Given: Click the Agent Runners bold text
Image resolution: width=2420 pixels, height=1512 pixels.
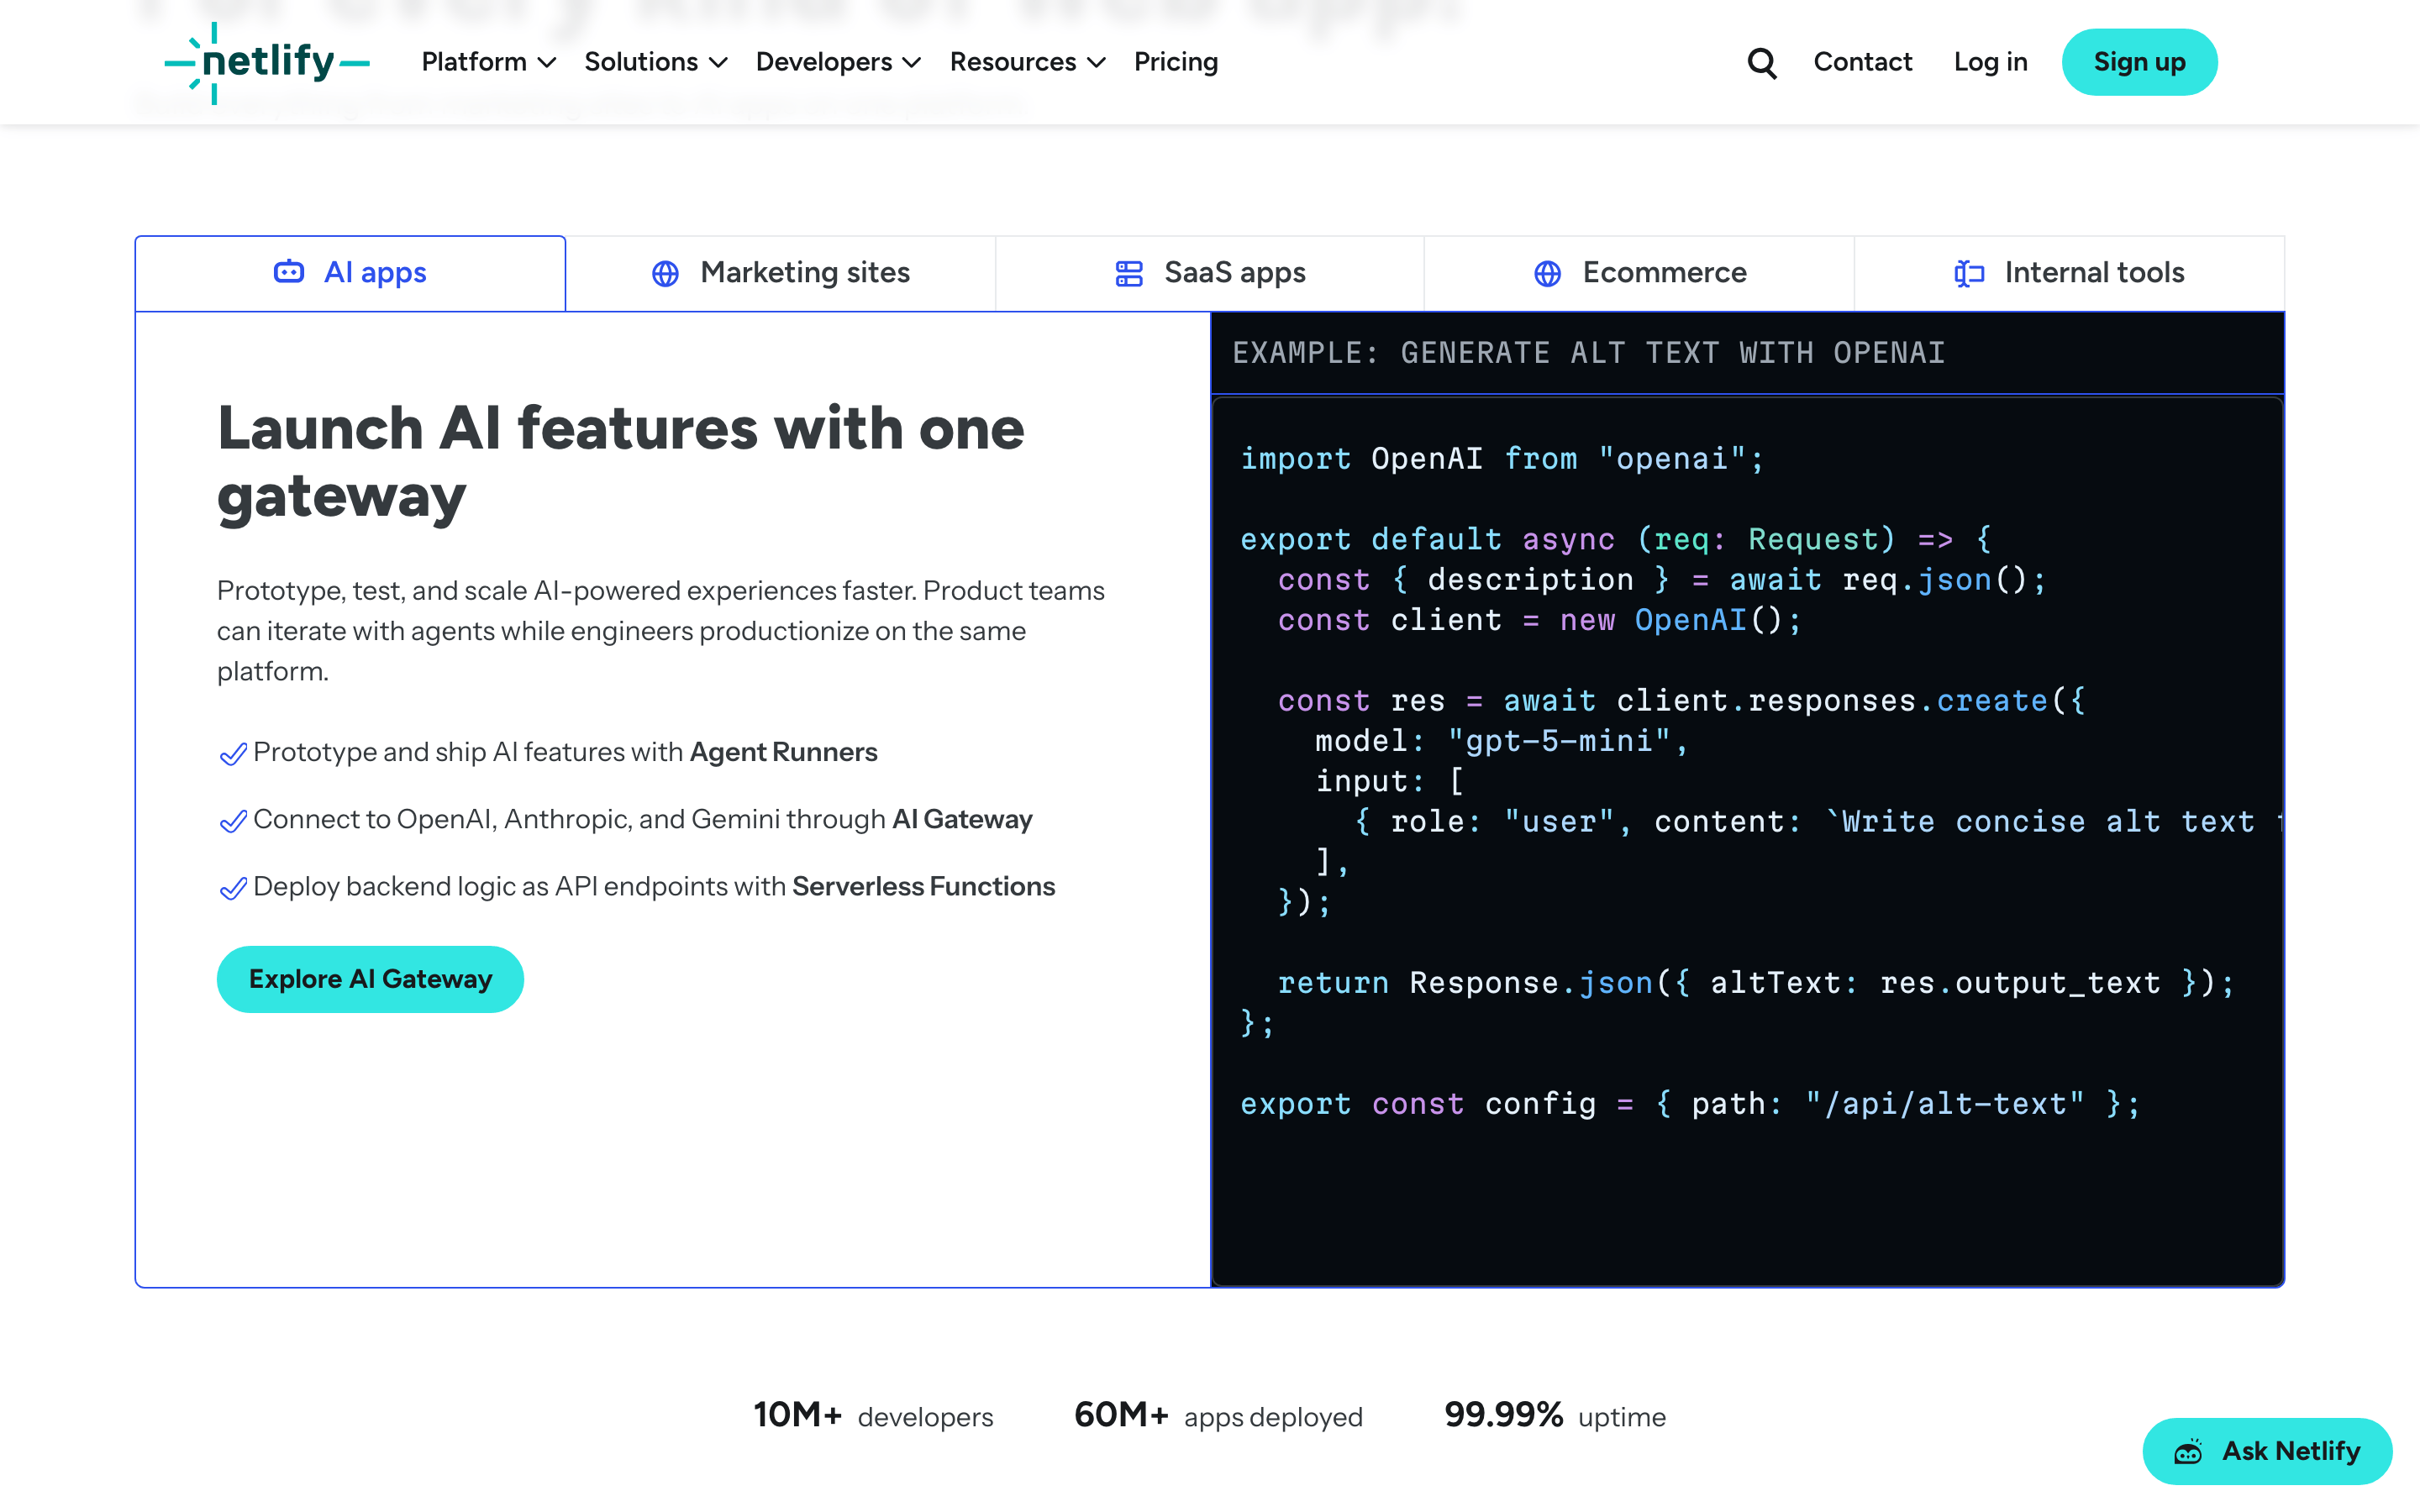Looking at the screenshot, I should pyautogui.click(x=783, y=752).
